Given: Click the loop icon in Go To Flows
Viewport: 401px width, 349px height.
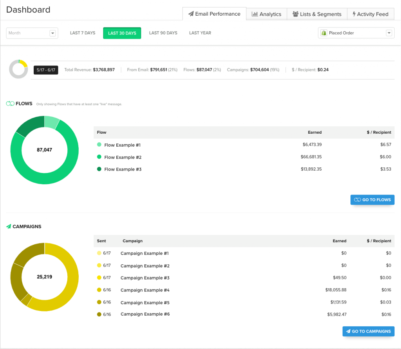Looking at the screenshot, I should click(x=357, y=200).
